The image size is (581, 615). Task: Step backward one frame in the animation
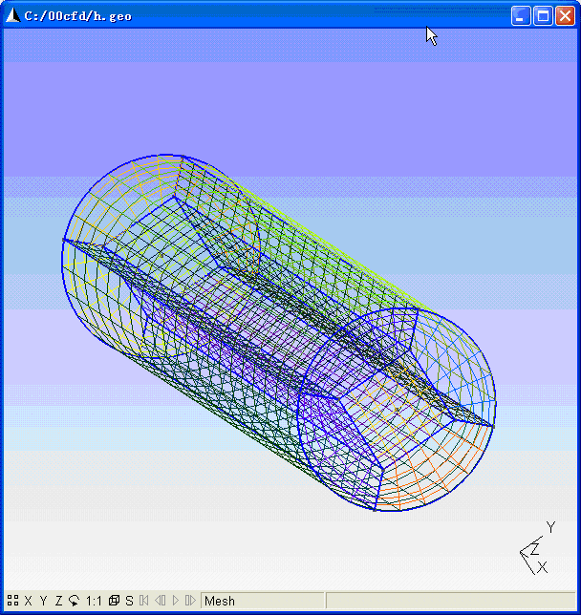click(x=160, y=601)
